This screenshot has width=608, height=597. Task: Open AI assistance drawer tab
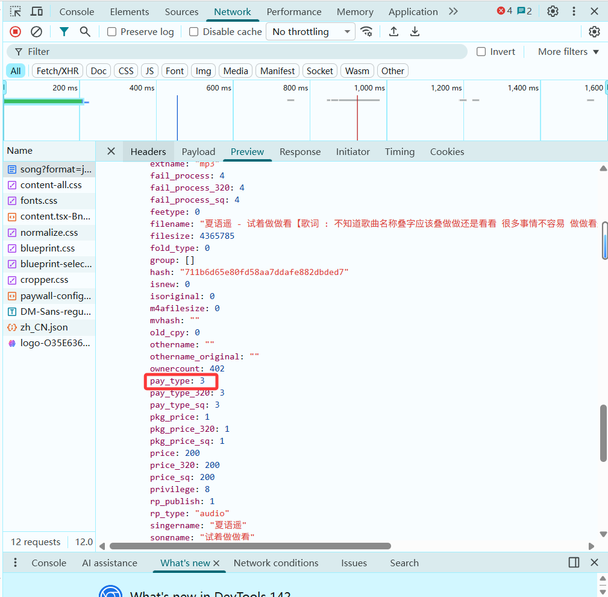(x=110, y=563)
